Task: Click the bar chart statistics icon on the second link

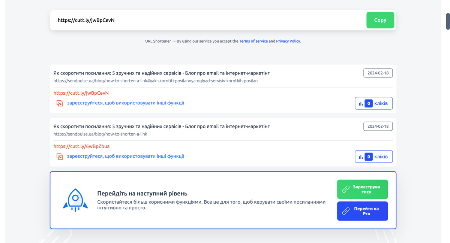Action: (x=361, y=157)
